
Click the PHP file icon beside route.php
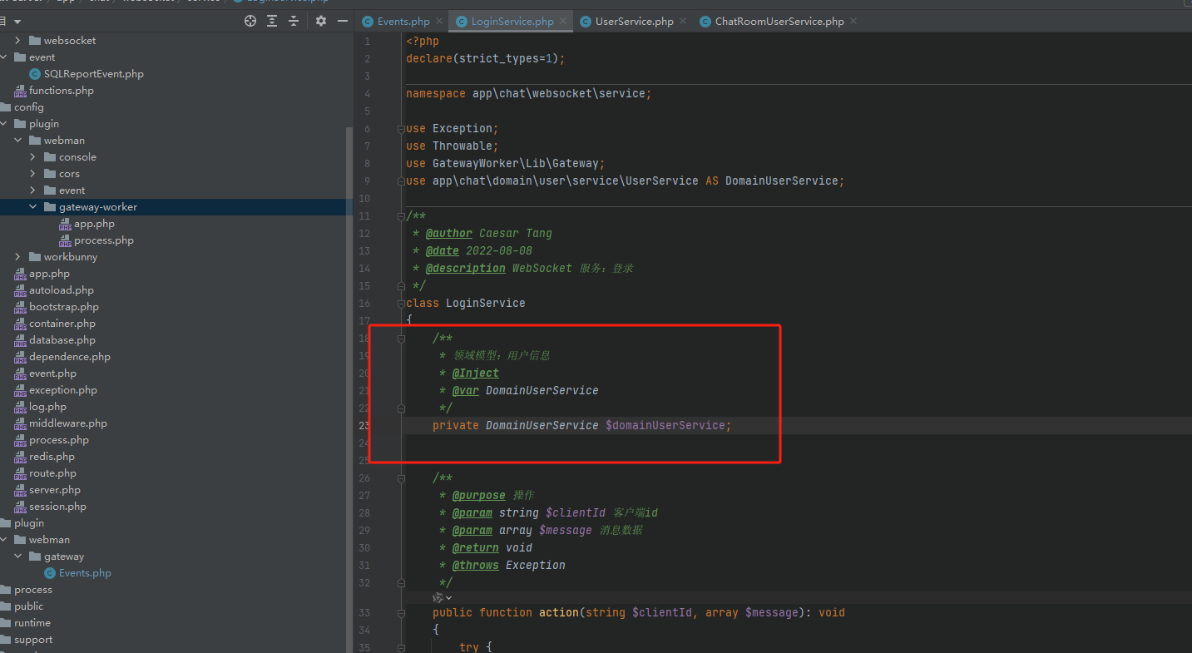tap(20, 473)
